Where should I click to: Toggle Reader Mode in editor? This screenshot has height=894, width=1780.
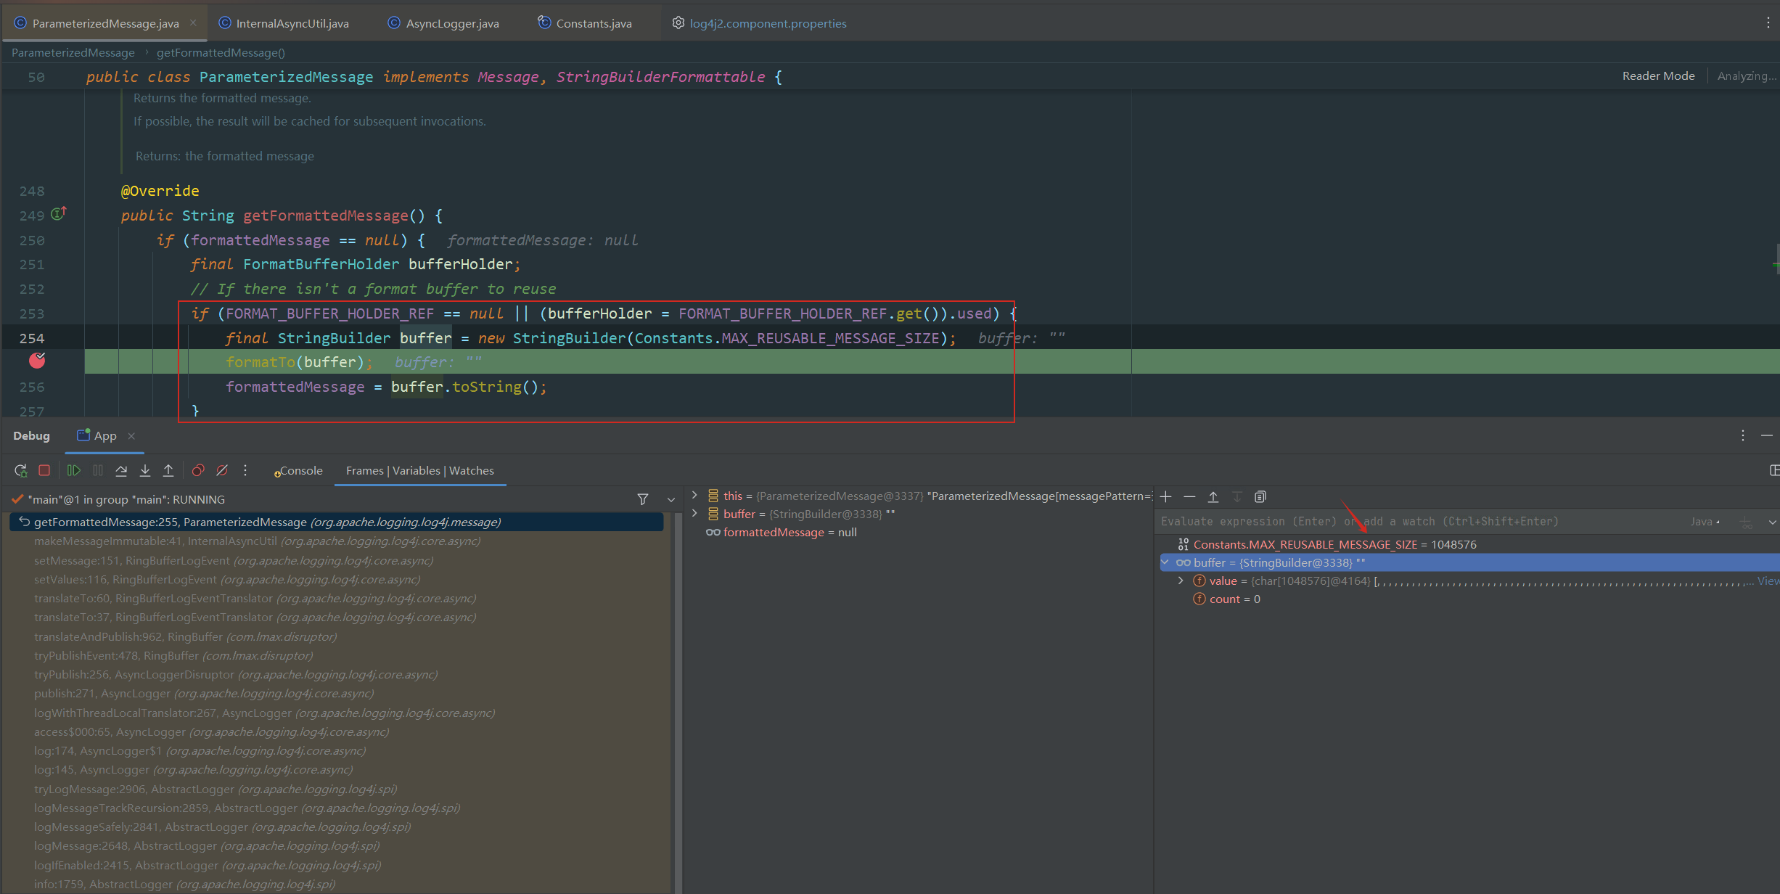coord(1658,76)
